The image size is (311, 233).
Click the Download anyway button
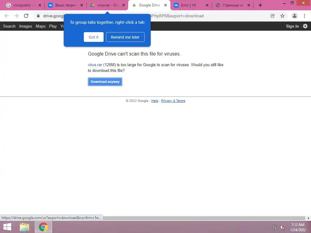[105, 82]
